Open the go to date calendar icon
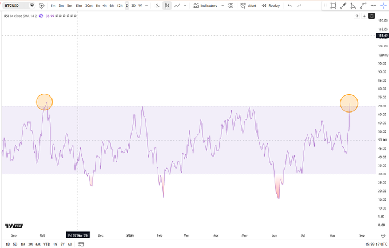Screen dimensions: 389x248 pos(81,244)
